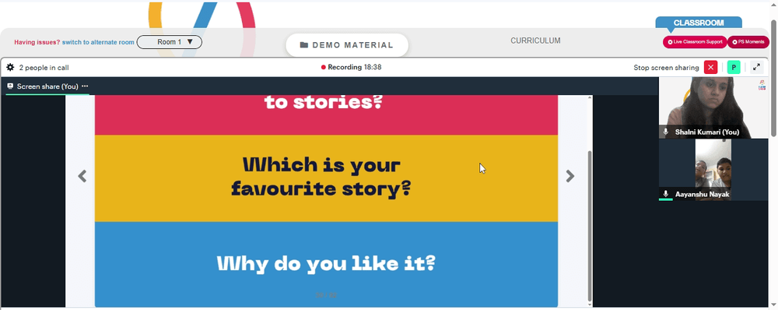Toggle Shalni Kumari microphone icon

pos(666,132)
